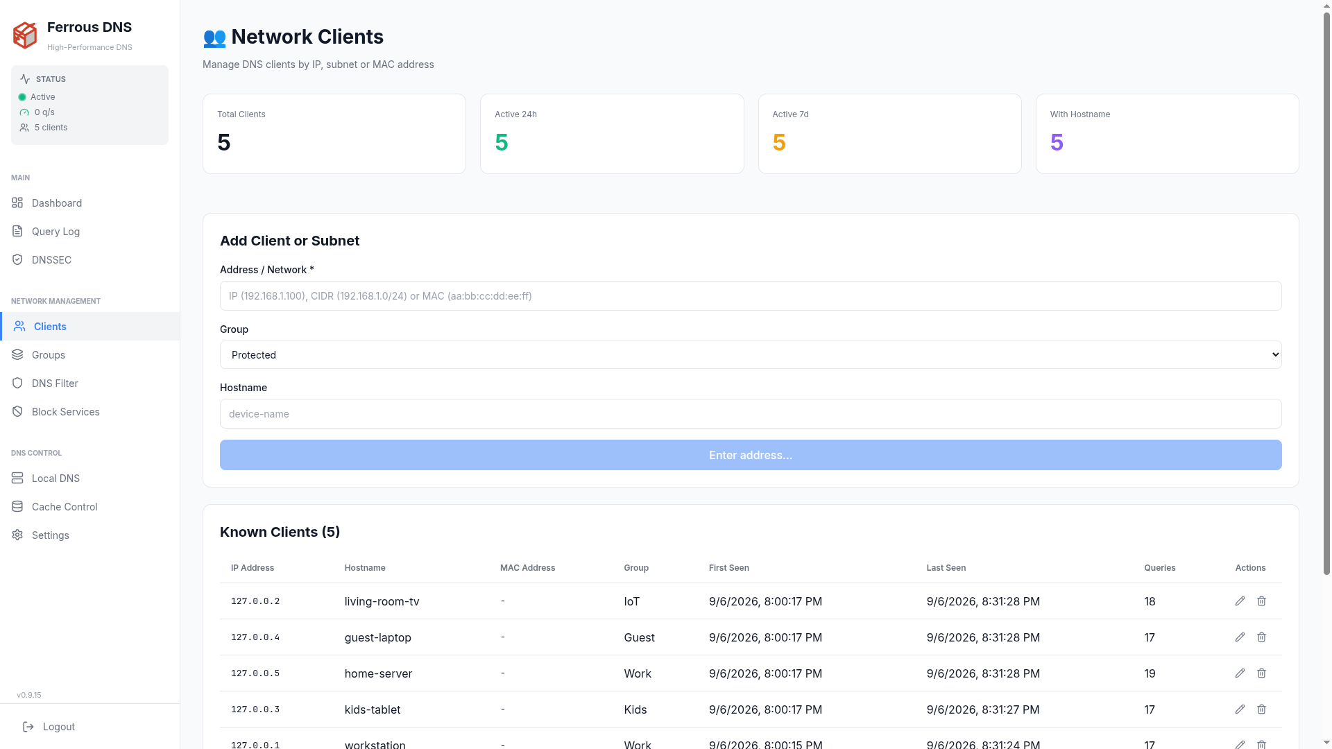Click the 5 clients users icon
The height and width of the screenshot is (749, 1332).
[x=24, y=128]
